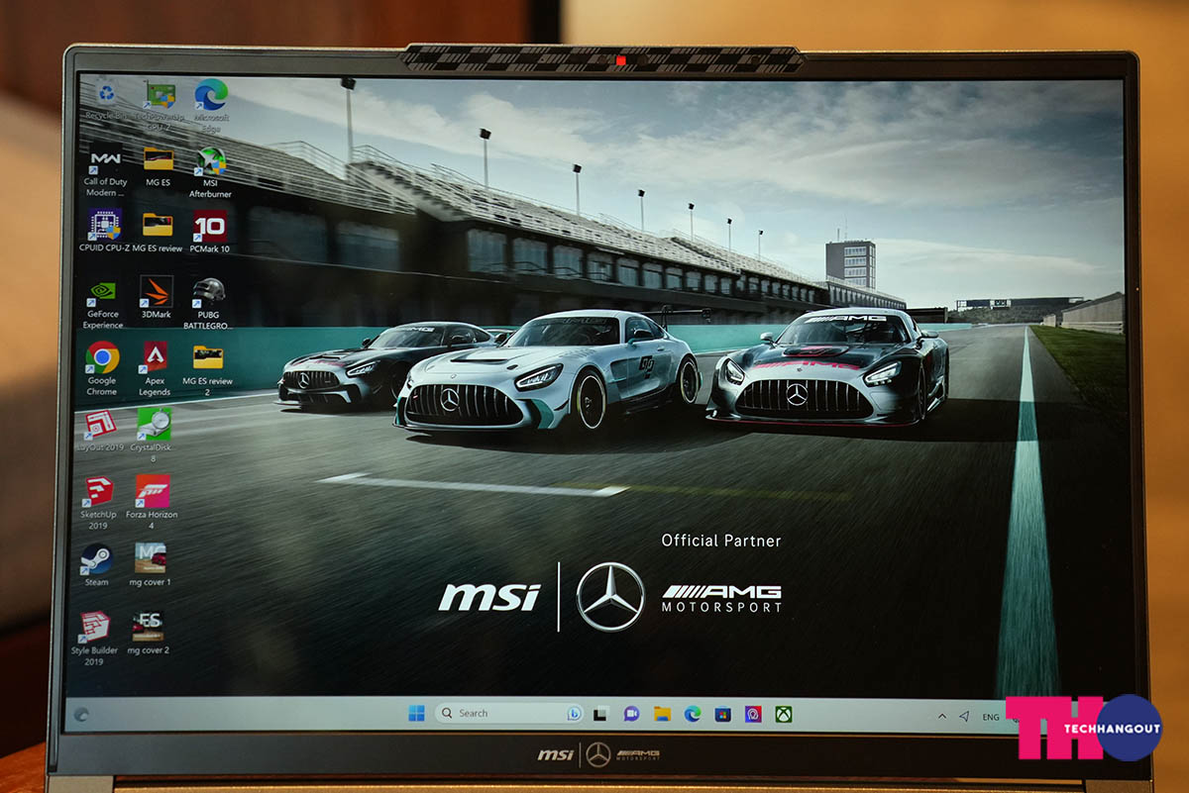Launch MSI Afterburner shortcut
Image resolution: width=1189 pixels, height=793 pixels.
pos(210,170)
